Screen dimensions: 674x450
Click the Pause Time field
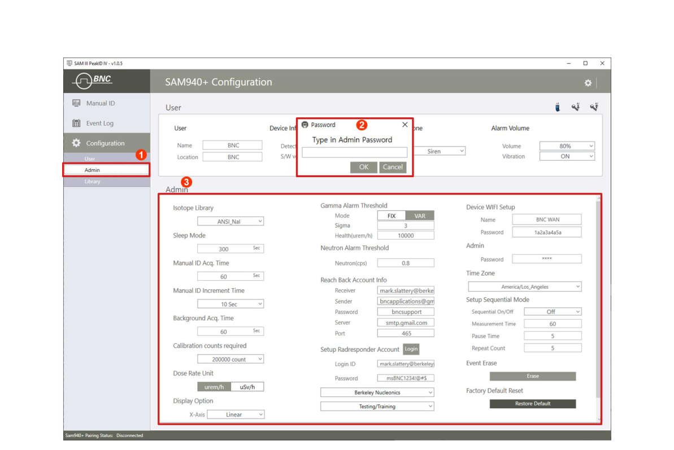[553, 336]
